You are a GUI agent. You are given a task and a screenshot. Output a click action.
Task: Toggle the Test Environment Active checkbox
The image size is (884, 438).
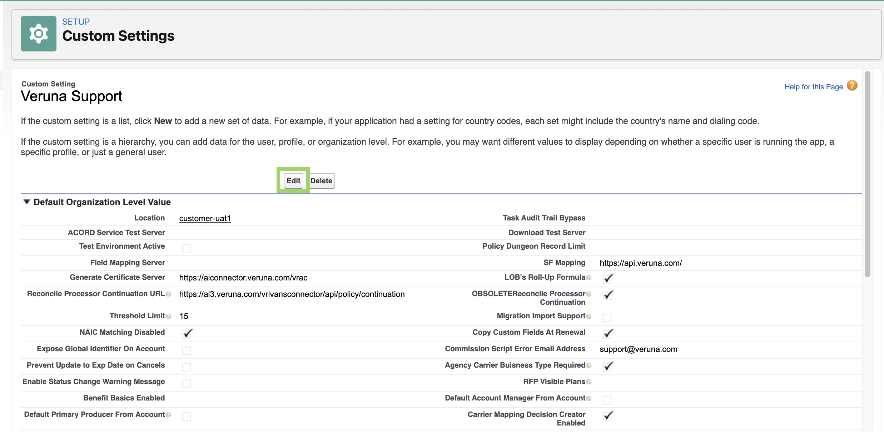187,248
